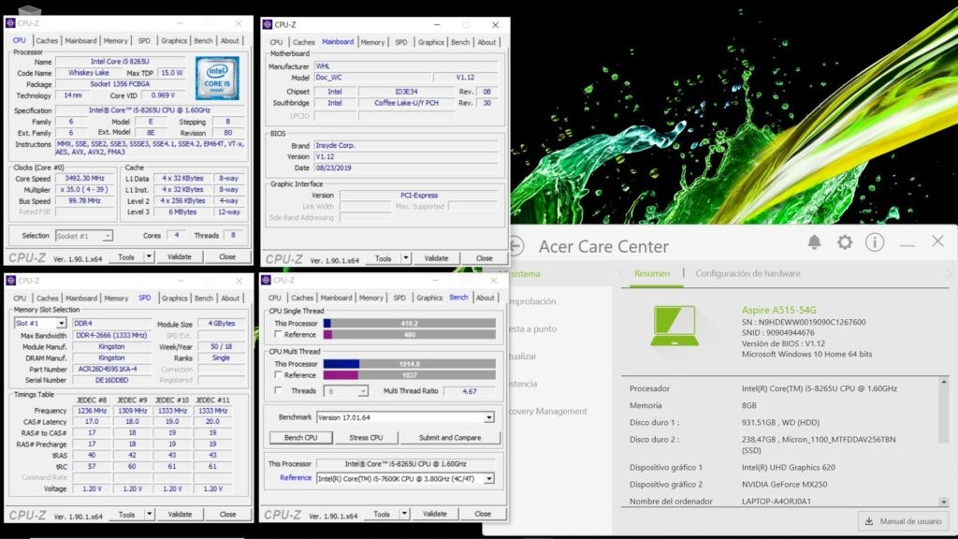Toggle Reference checkbox under CPU Multi Thread

coord(278,374)
